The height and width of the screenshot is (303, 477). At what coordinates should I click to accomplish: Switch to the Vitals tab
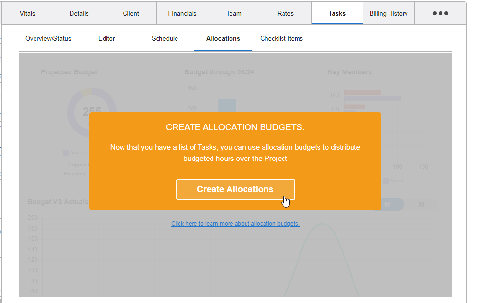[x=27, y=13]
